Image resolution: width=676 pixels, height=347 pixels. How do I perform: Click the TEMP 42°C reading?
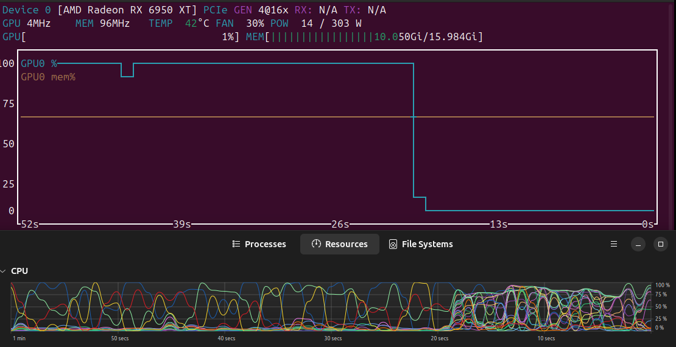(x=179, y=23)
